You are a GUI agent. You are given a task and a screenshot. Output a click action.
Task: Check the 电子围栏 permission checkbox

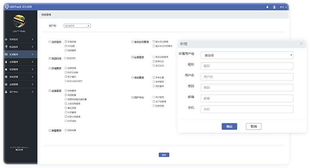66,77
